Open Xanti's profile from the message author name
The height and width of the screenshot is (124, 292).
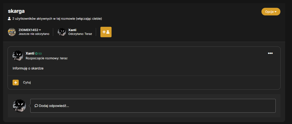coord(30,53)
